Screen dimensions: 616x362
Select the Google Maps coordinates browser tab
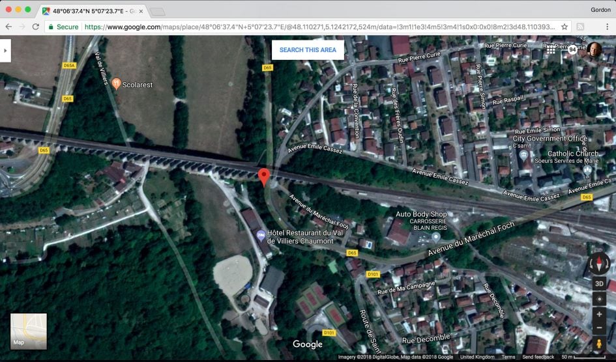tap(93, 11)
